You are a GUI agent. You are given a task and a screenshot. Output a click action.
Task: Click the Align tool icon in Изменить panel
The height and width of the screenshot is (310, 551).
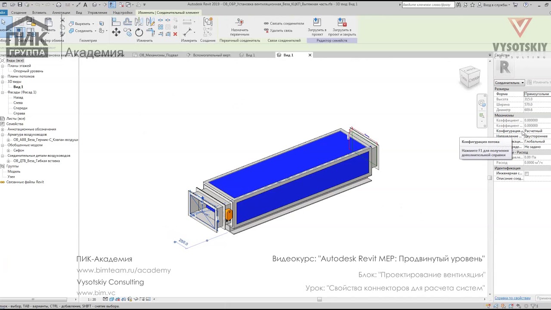click(x=116, y=22)
